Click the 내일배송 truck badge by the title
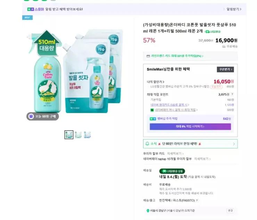Image resolution: width=257 pixels, height=220 pixels. [213, 32]
